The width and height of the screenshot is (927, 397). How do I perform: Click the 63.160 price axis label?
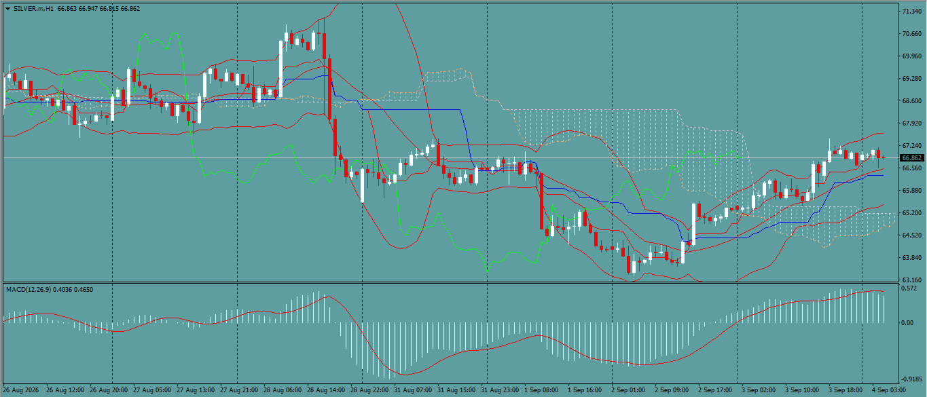pos(911,280)
